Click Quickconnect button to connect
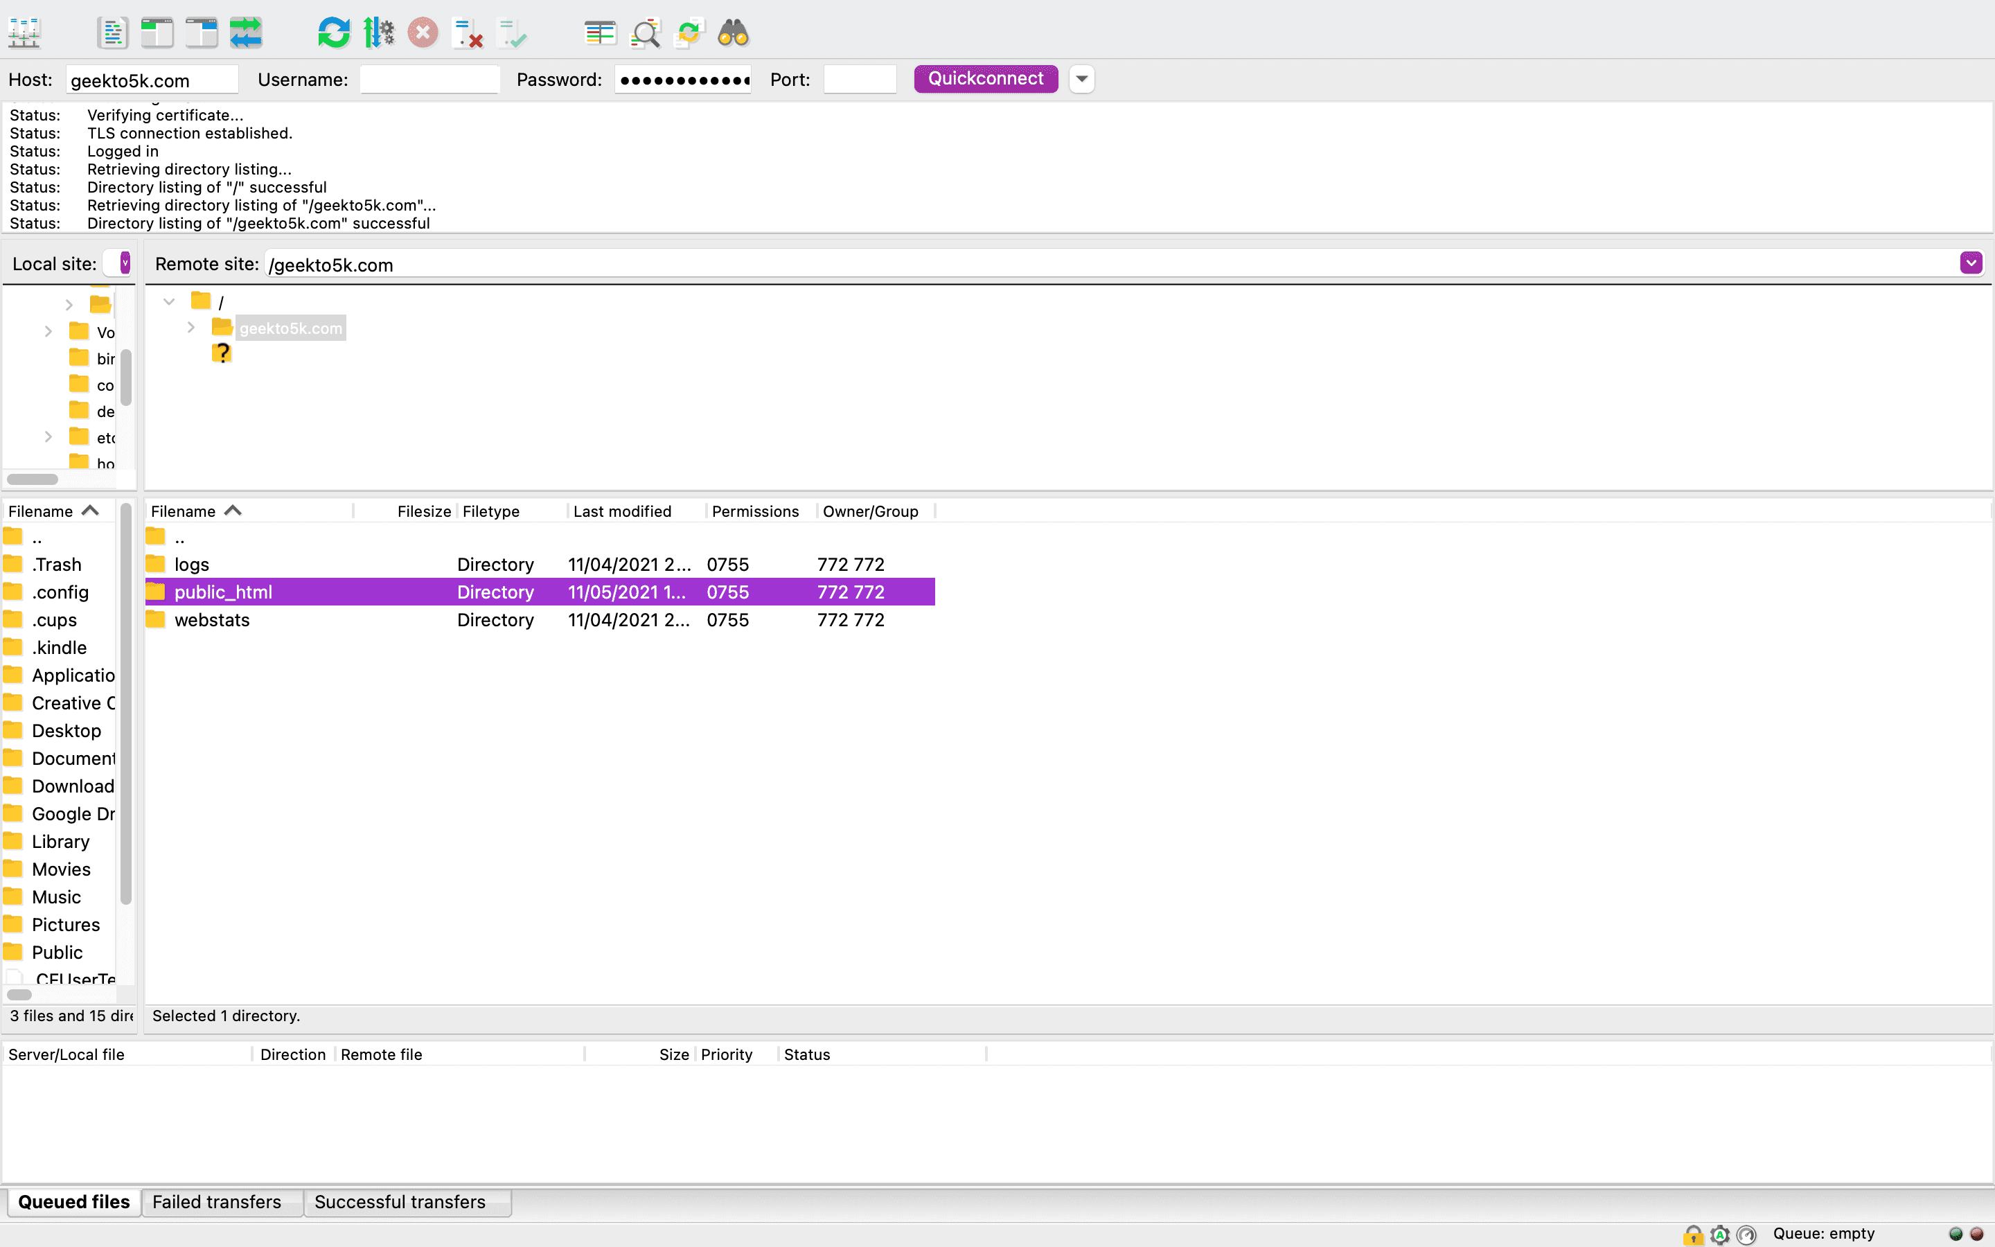This screenshot has width=1995, height=1247. pyautogui.click(x=985, y=78)
